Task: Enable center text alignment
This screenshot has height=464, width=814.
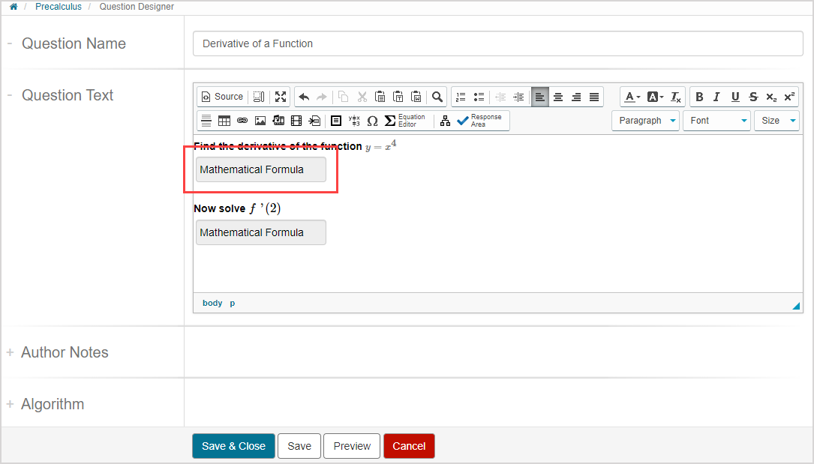Action: 558,97
